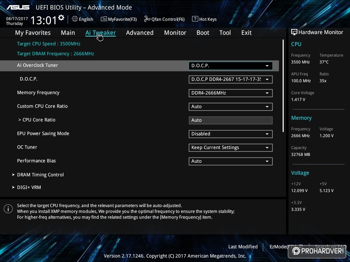Open the OC Tuner dropdown
Image resolution: width=350 pixels, height=262 pixels.
coord(231,147)
